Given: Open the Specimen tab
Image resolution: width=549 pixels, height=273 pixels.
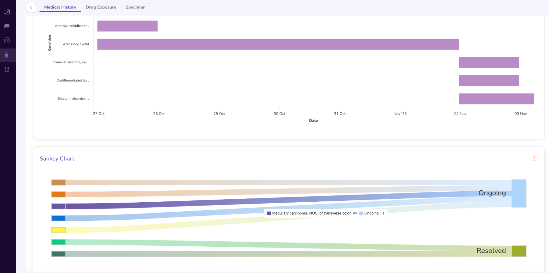Looking at the screenshot, I should point(135,7).
